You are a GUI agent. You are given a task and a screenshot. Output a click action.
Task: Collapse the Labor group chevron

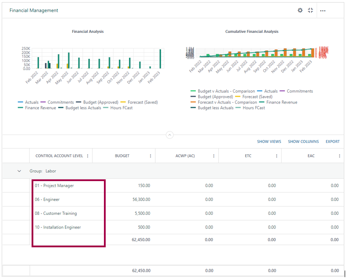[19, 171]
